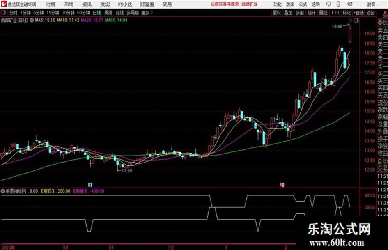This screenshot has height=250, width=388.
Task: Click the 西部矿业(日线) chart title
Action: tap(14, 20)
